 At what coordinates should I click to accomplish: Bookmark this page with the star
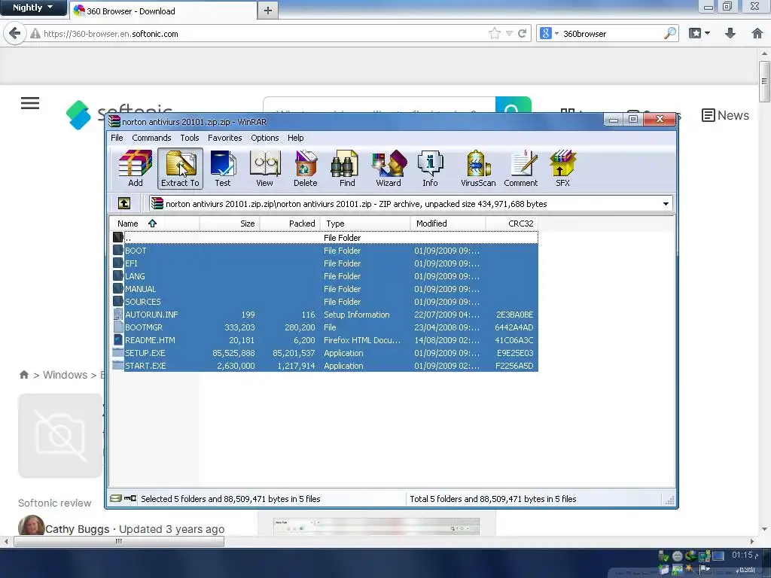pos(494,33)
